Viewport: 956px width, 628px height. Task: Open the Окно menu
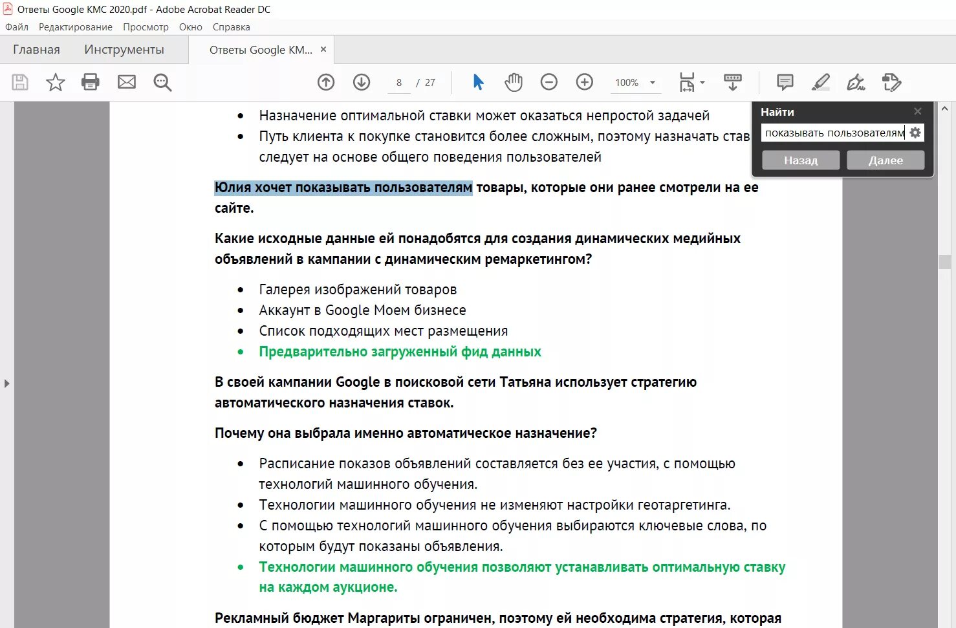(x=191, y=27)
